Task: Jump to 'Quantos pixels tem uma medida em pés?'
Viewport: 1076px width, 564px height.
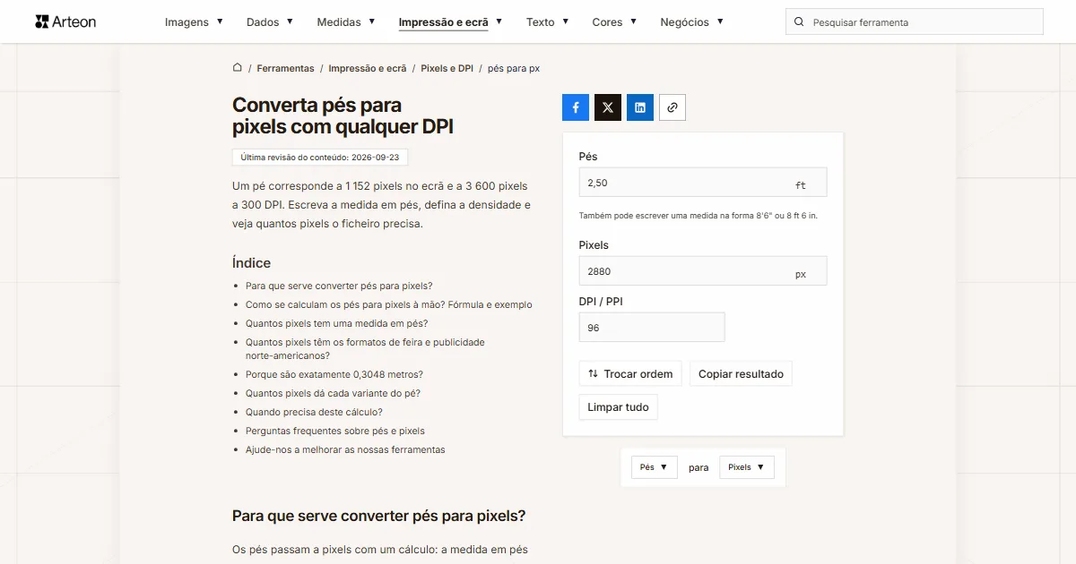Action: coord(337,324)
